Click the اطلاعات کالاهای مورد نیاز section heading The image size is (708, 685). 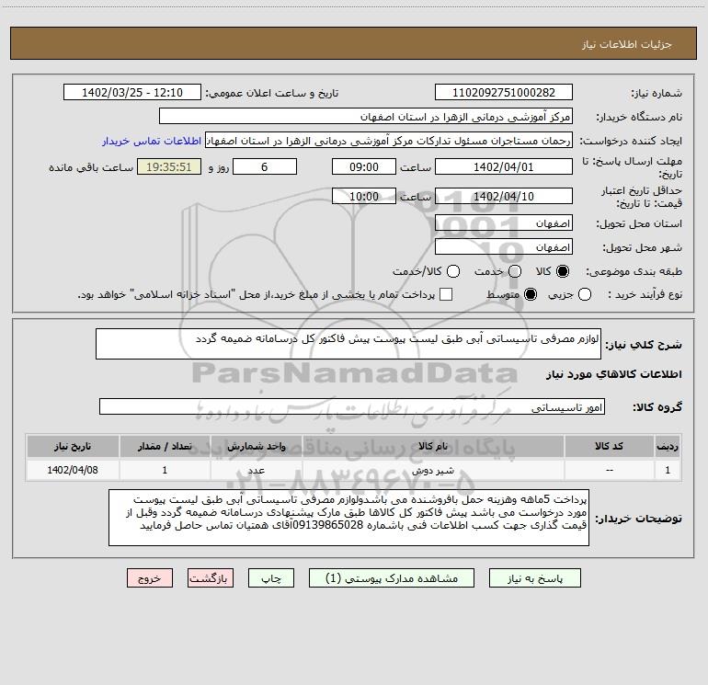pos(614,374)
